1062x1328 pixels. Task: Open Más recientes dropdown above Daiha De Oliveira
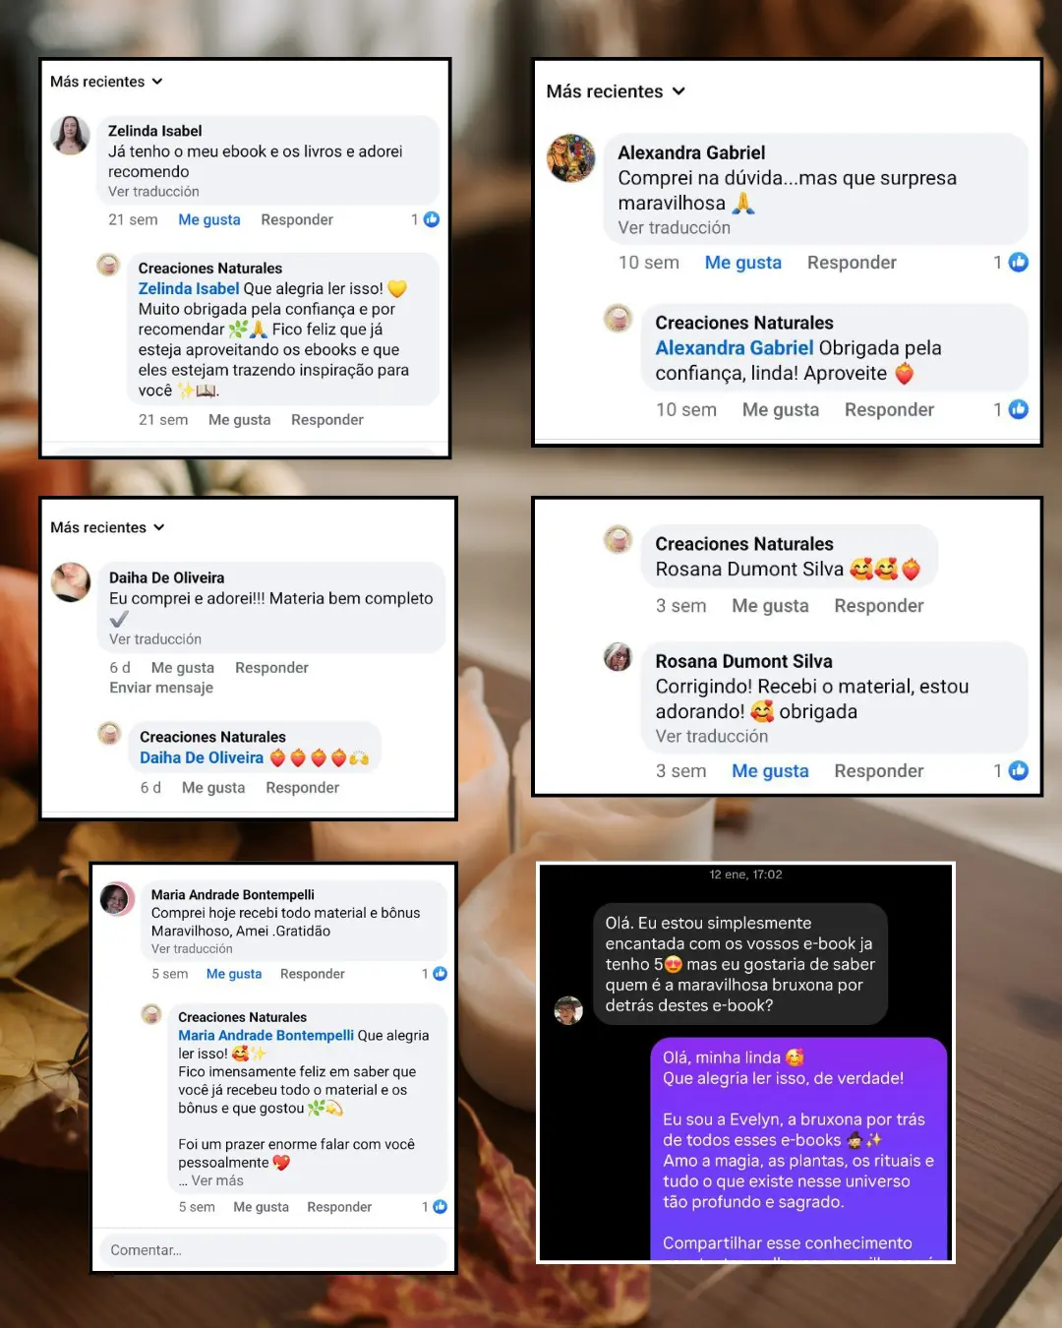[107, 527]
